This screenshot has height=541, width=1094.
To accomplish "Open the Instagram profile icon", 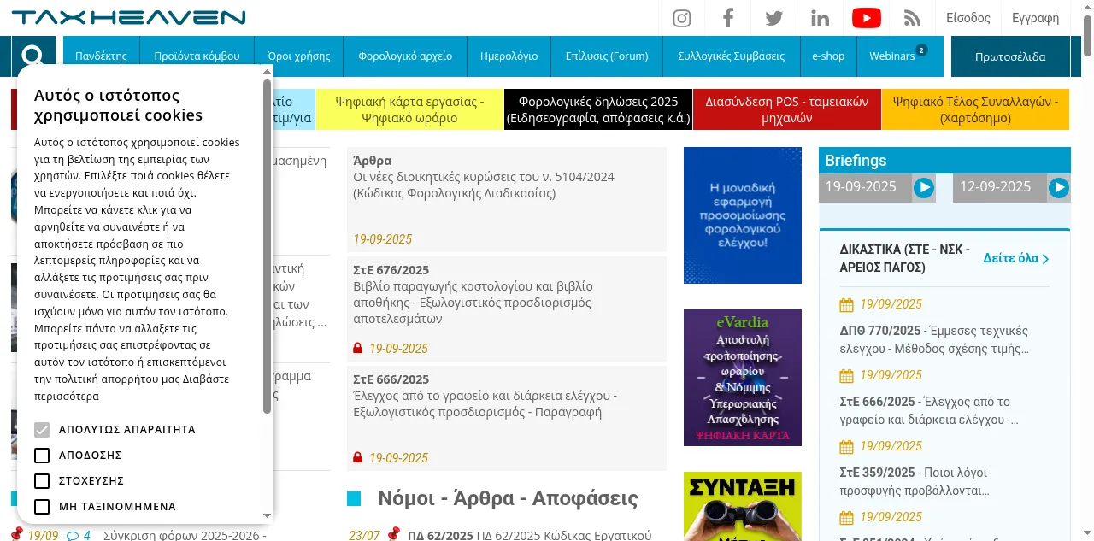I will click(x=681, y=18).
